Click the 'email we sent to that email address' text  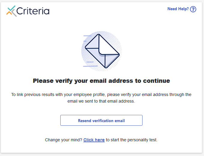click(101, 101)
